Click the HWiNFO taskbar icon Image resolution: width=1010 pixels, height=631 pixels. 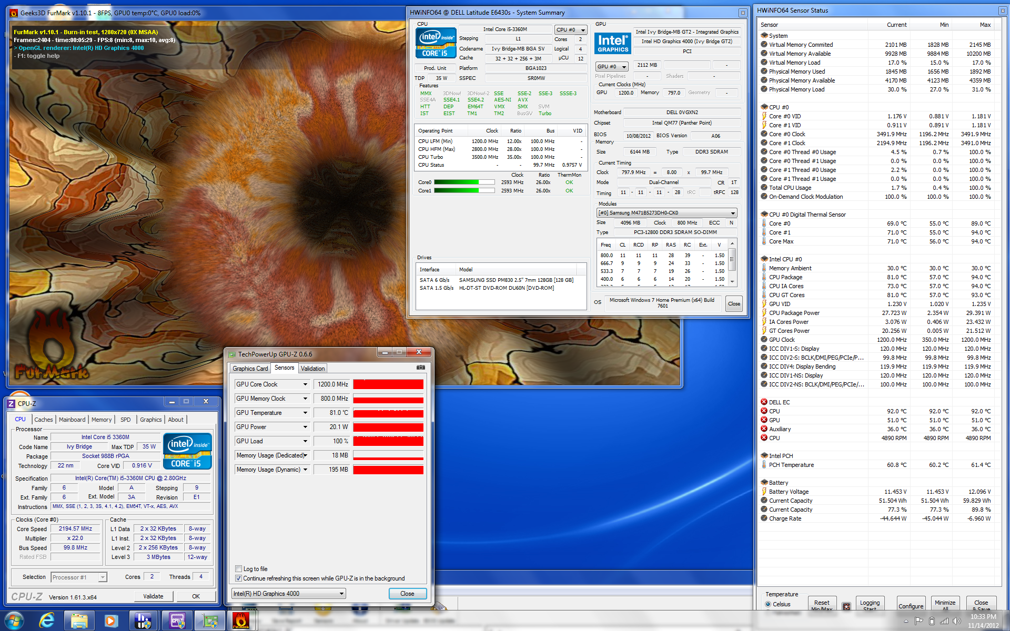click(x=143, y=621)
